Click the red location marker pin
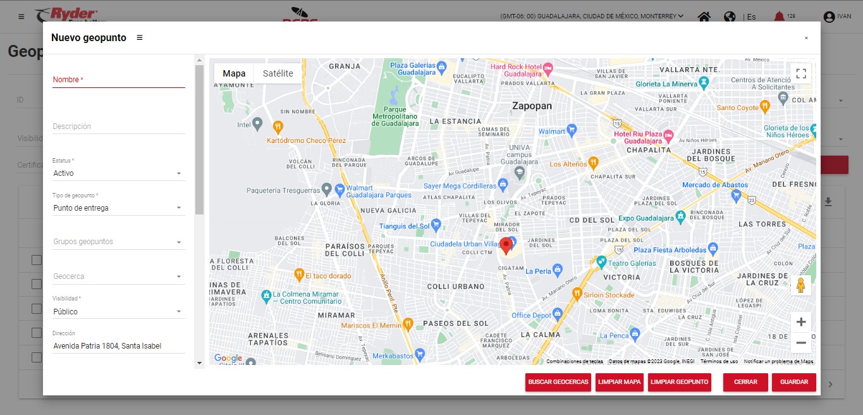This screenshot has width=863, height=415. click(x=506, y=246)
